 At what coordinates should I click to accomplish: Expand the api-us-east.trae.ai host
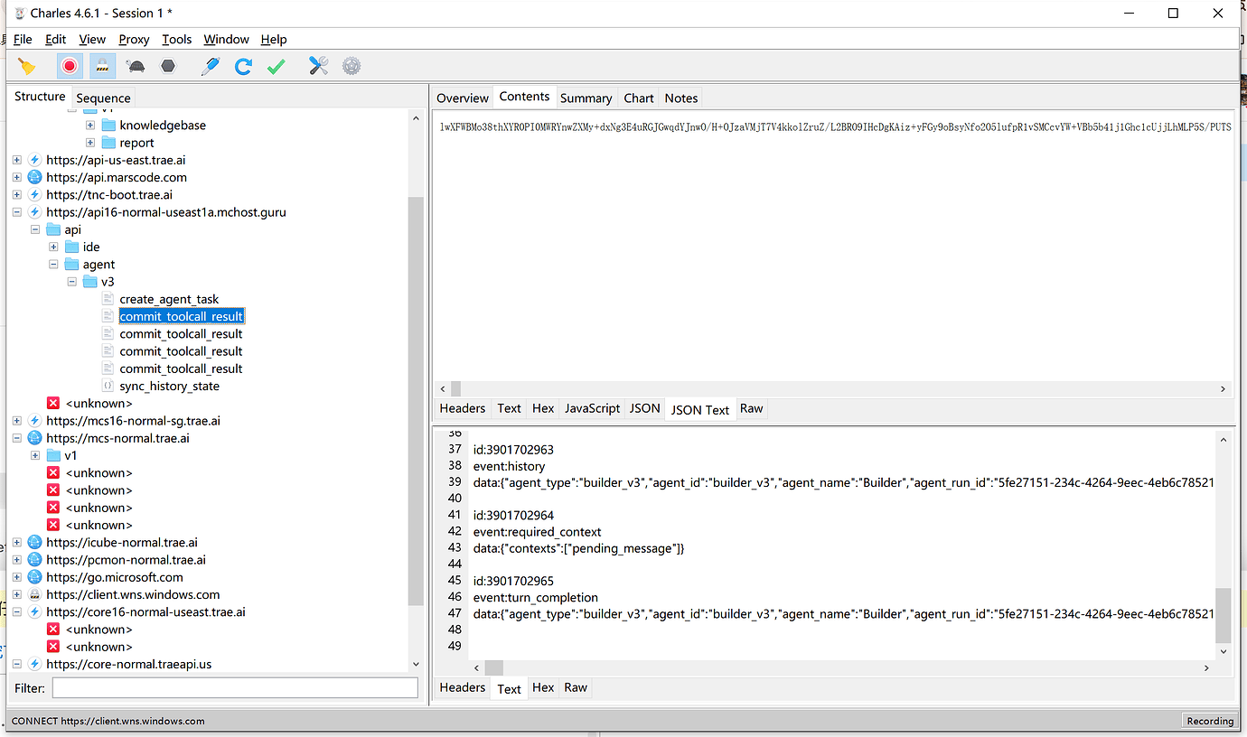[x=17, y=160]
